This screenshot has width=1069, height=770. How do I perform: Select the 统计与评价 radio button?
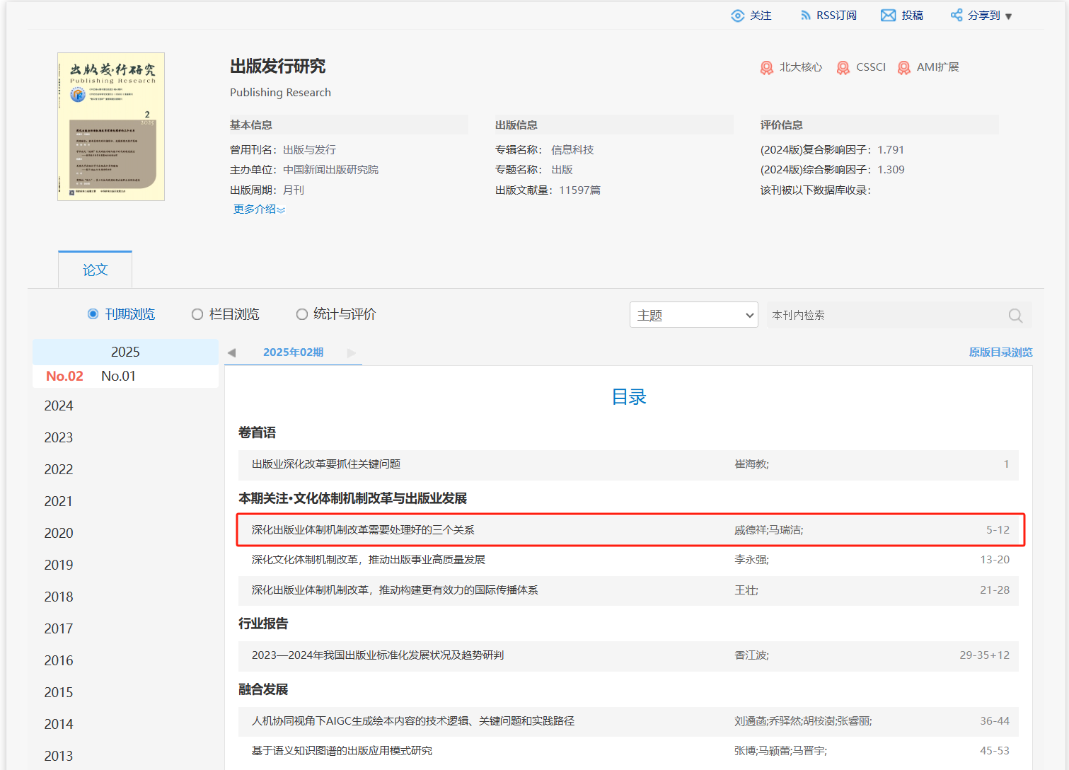click(302, 314)
